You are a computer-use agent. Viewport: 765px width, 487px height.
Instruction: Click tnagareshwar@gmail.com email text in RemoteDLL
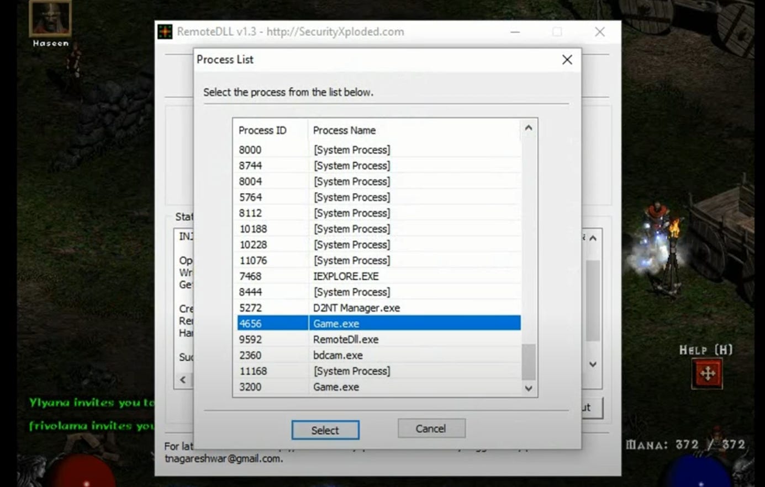(x=223, y=458)
